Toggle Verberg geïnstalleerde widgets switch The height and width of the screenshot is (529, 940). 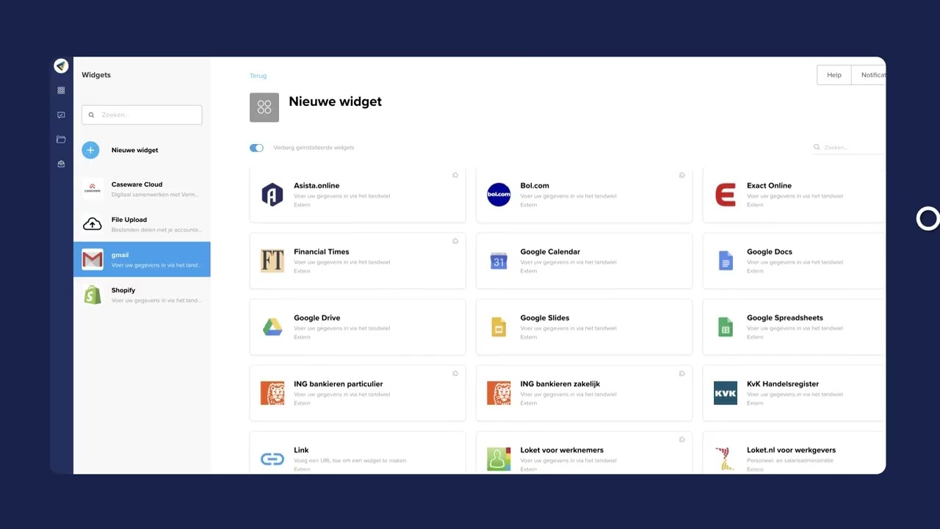(256, 148)
